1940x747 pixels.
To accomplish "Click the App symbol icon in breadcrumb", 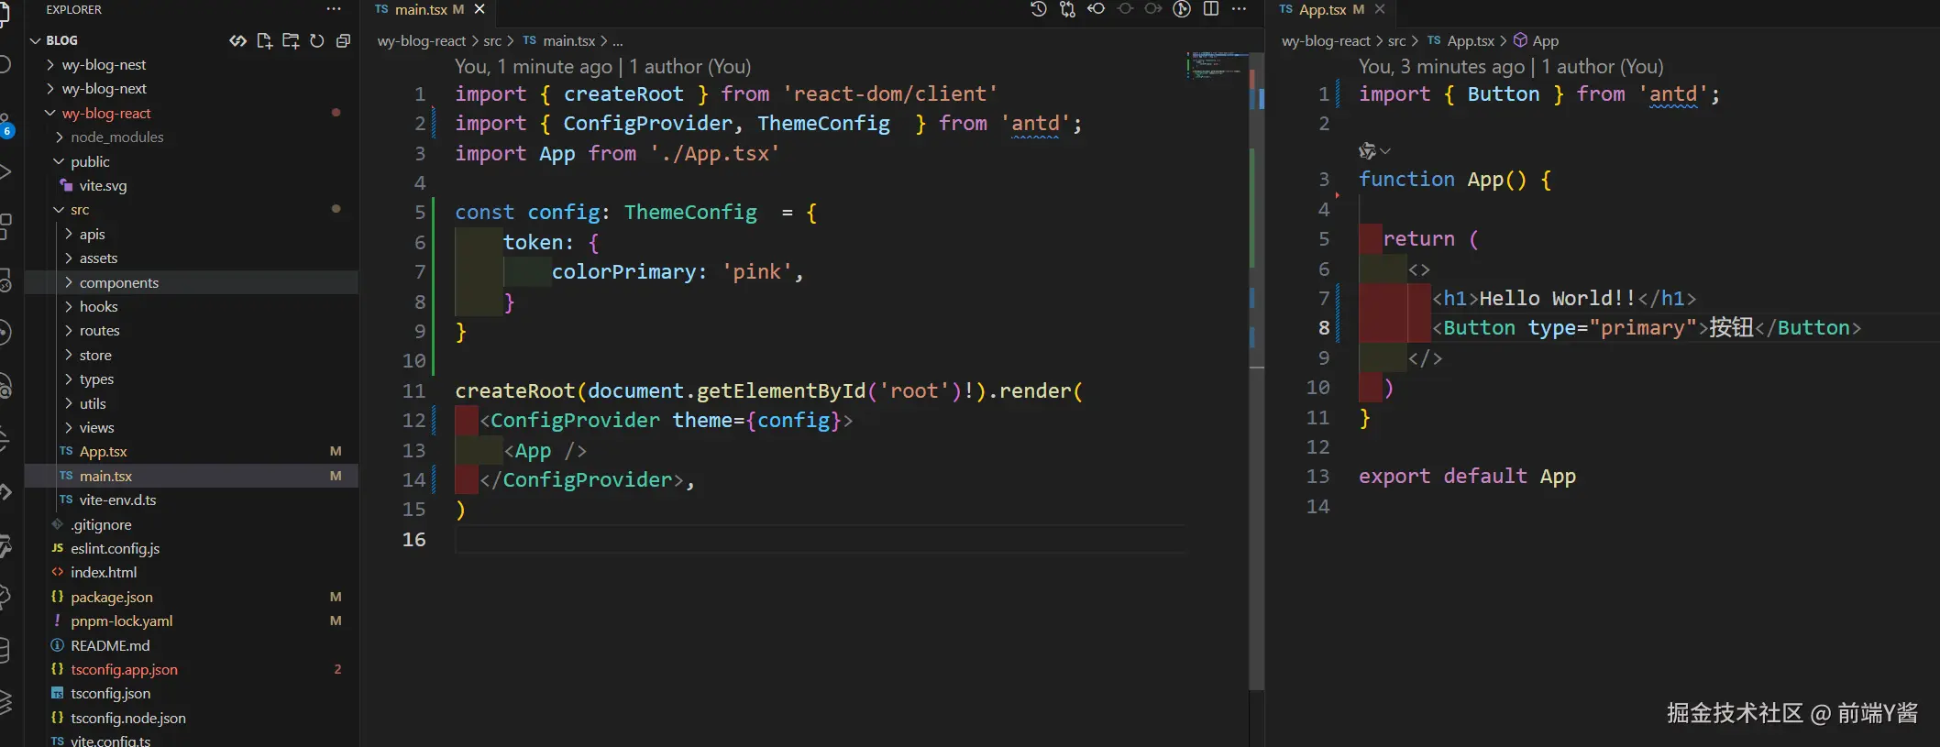I will coord(1520,40).
